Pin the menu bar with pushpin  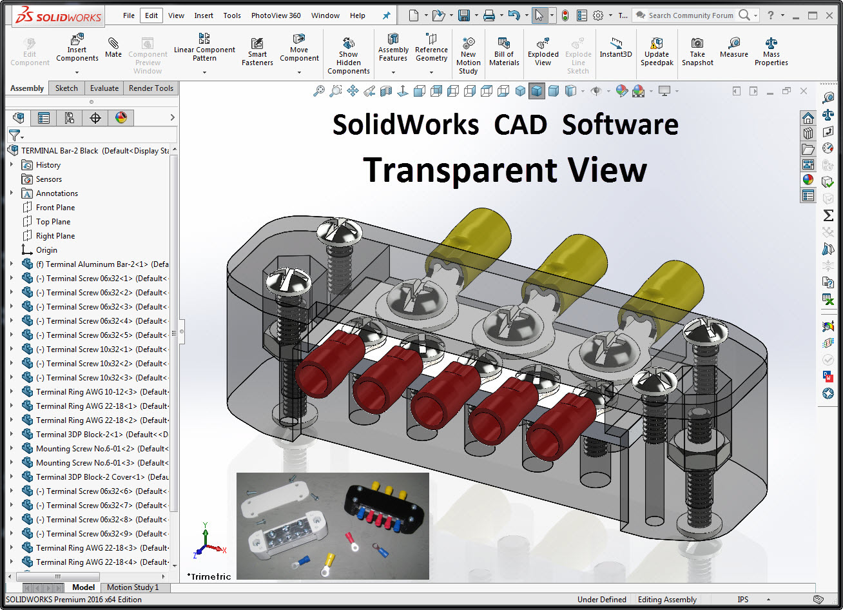[386, 15]
